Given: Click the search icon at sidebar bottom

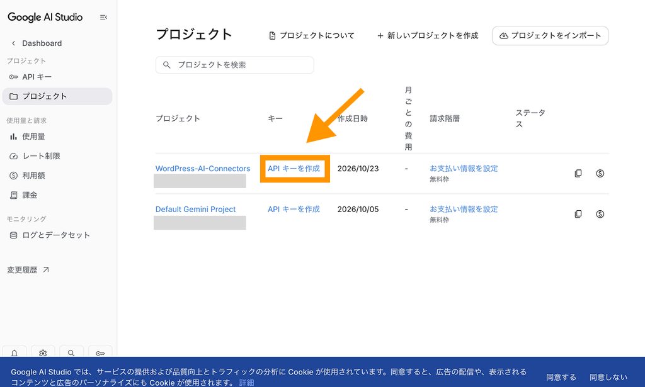Looking at the screenshot, I should (x=71, y=352).
